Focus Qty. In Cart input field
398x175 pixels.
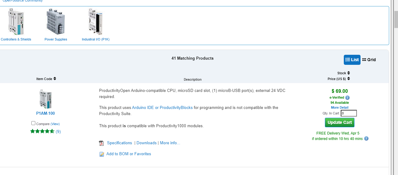click(349, 113)
